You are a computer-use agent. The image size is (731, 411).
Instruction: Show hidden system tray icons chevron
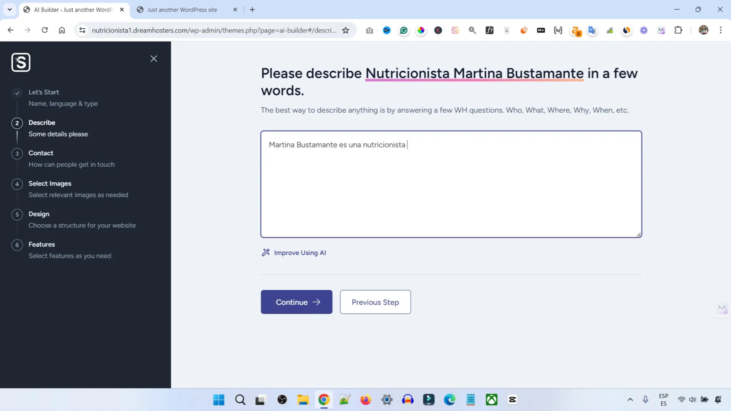[x=630, y=400]
